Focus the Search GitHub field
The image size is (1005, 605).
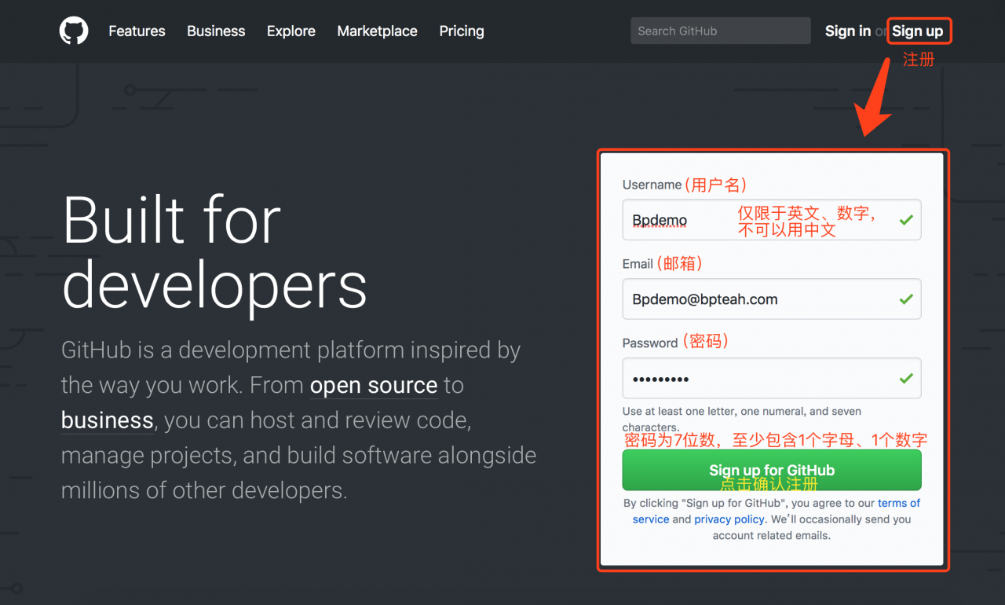pyautogui.click(x=720, y=31)
